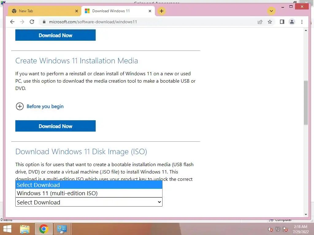Open the Chrome profile avatar menu
The width and height of the screenshot is (314, 235).
click(x=292, y=22)
